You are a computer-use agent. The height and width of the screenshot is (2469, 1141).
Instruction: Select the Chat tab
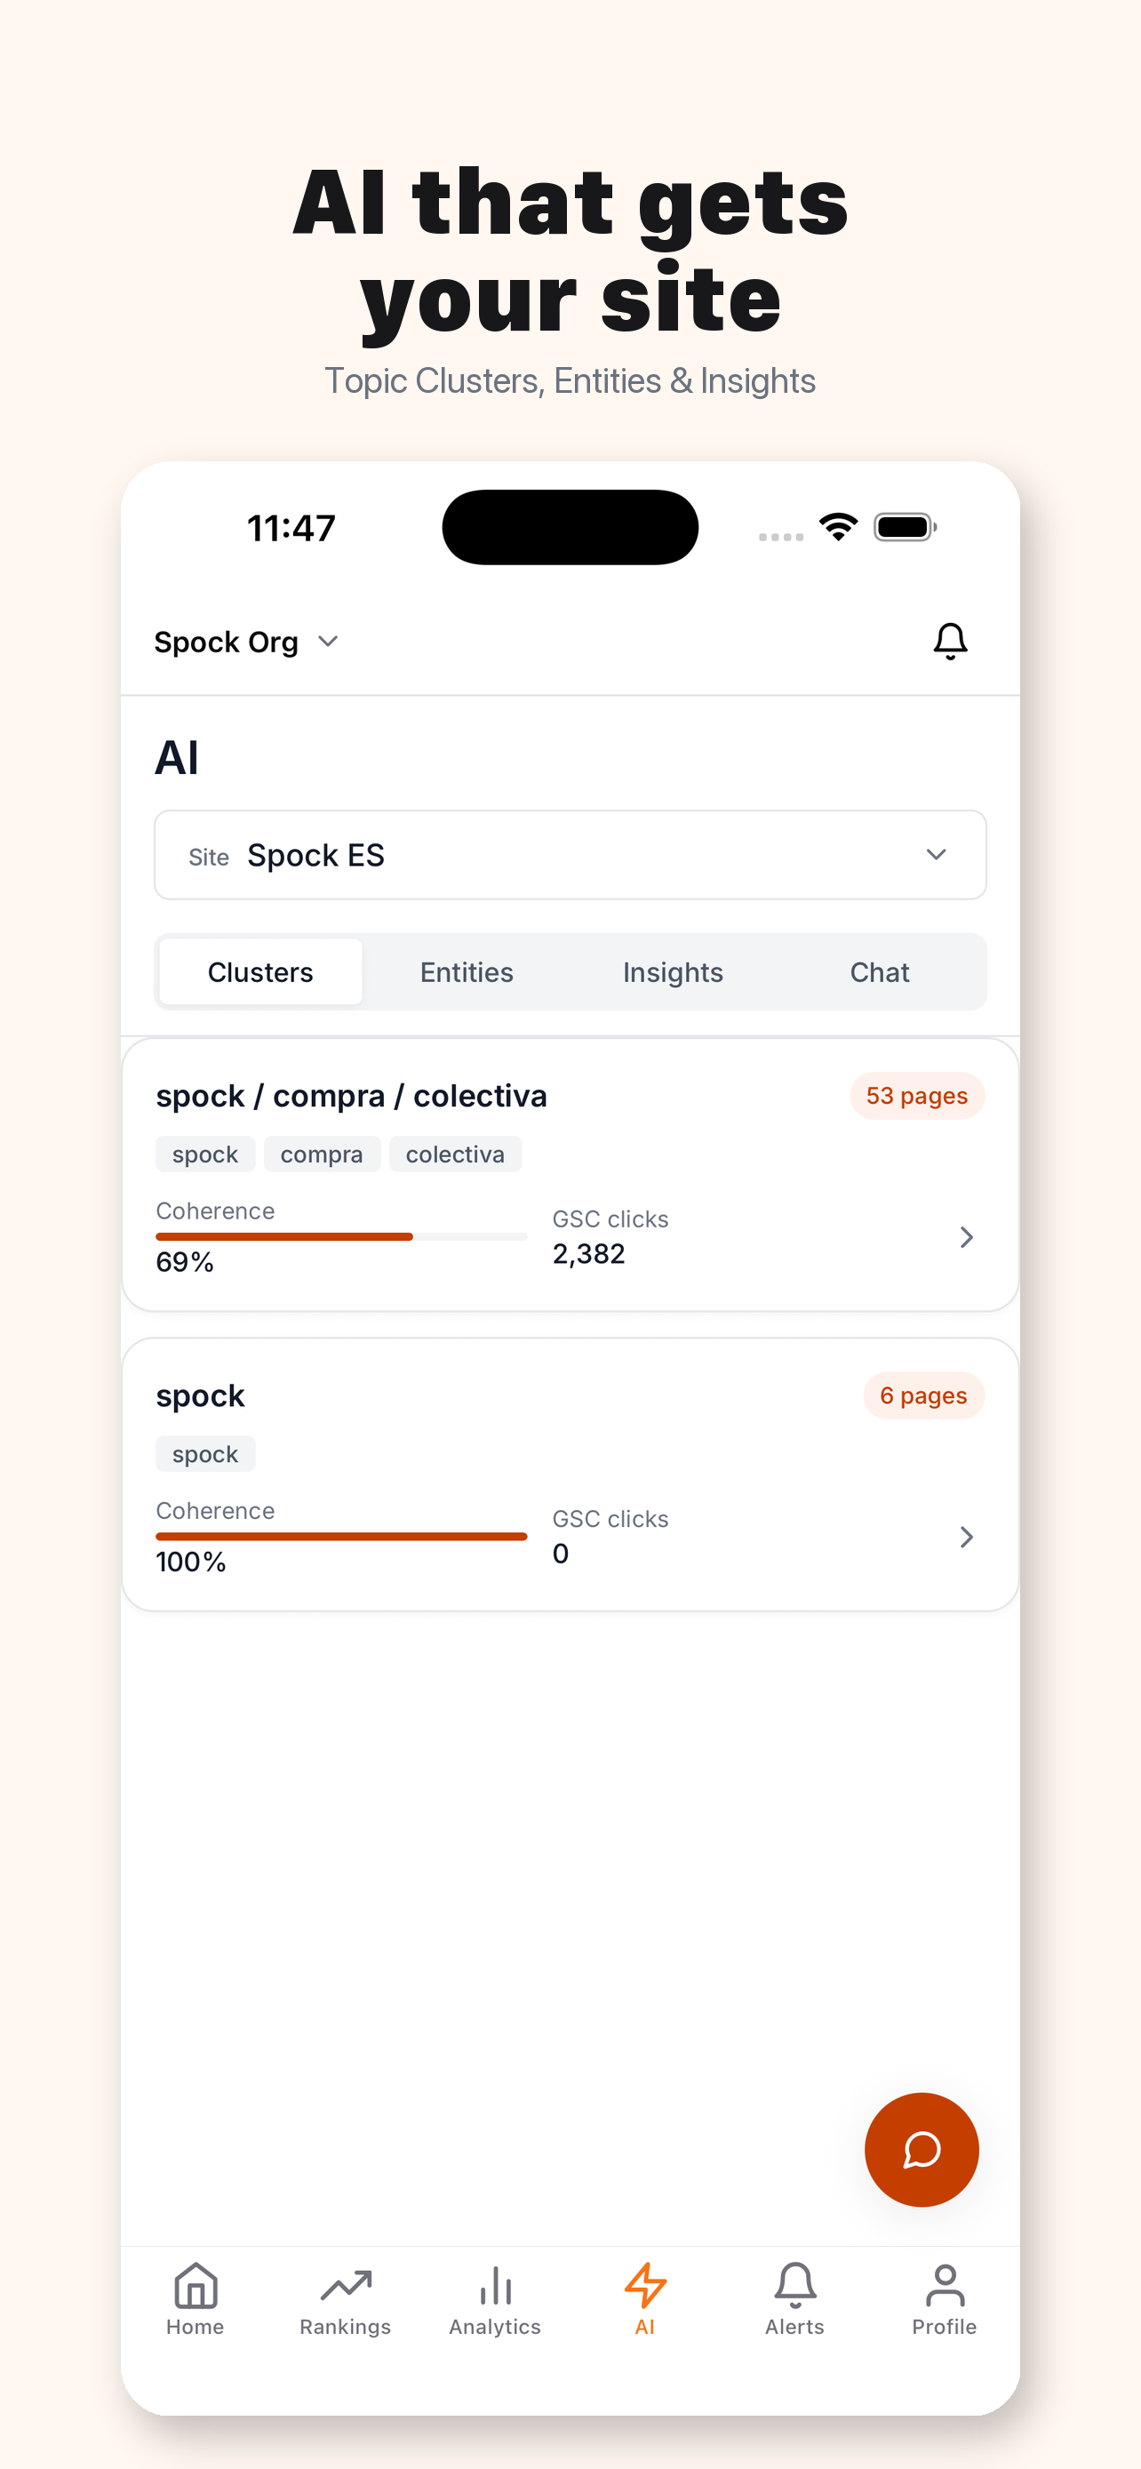[880, 972]
